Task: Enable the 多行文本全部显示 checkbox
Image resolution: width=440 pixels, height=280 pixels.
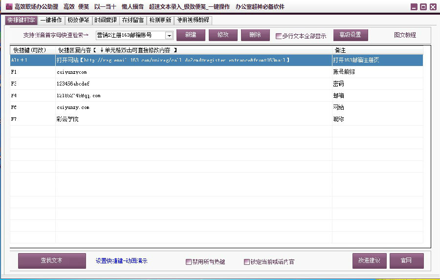Action: (x=279, y=36)
